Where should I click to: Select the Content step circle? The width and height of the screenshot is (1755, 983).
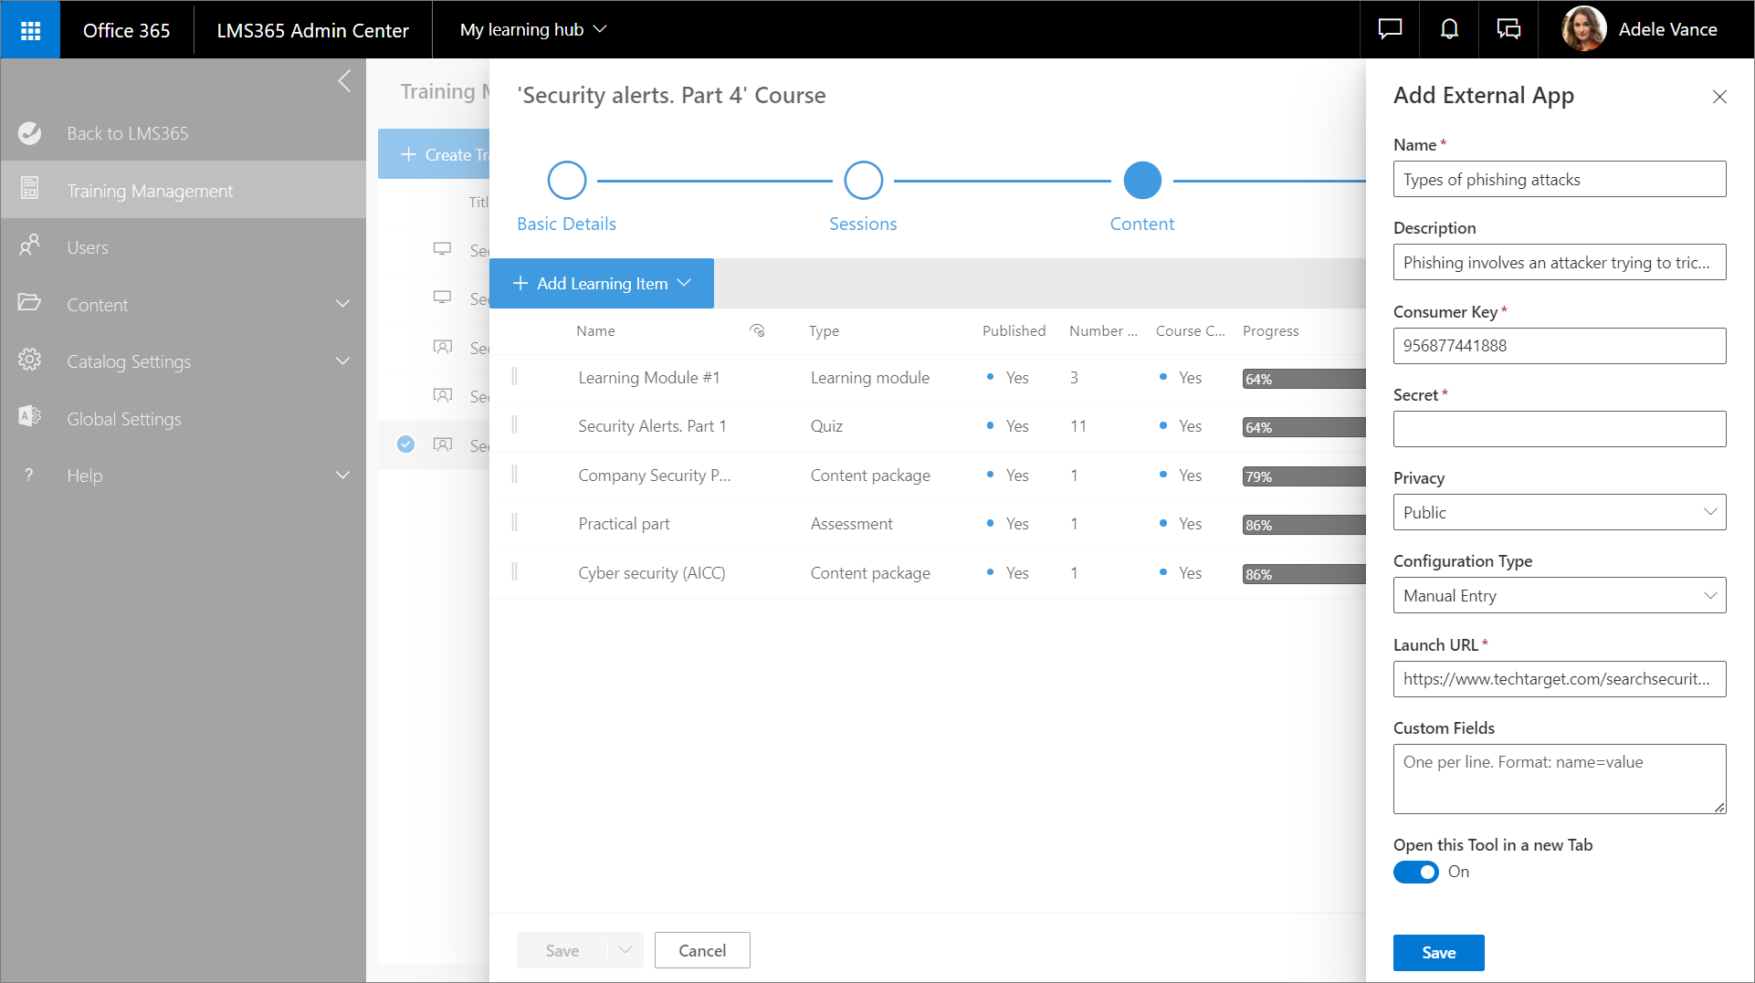click(x=1141, y=181)
